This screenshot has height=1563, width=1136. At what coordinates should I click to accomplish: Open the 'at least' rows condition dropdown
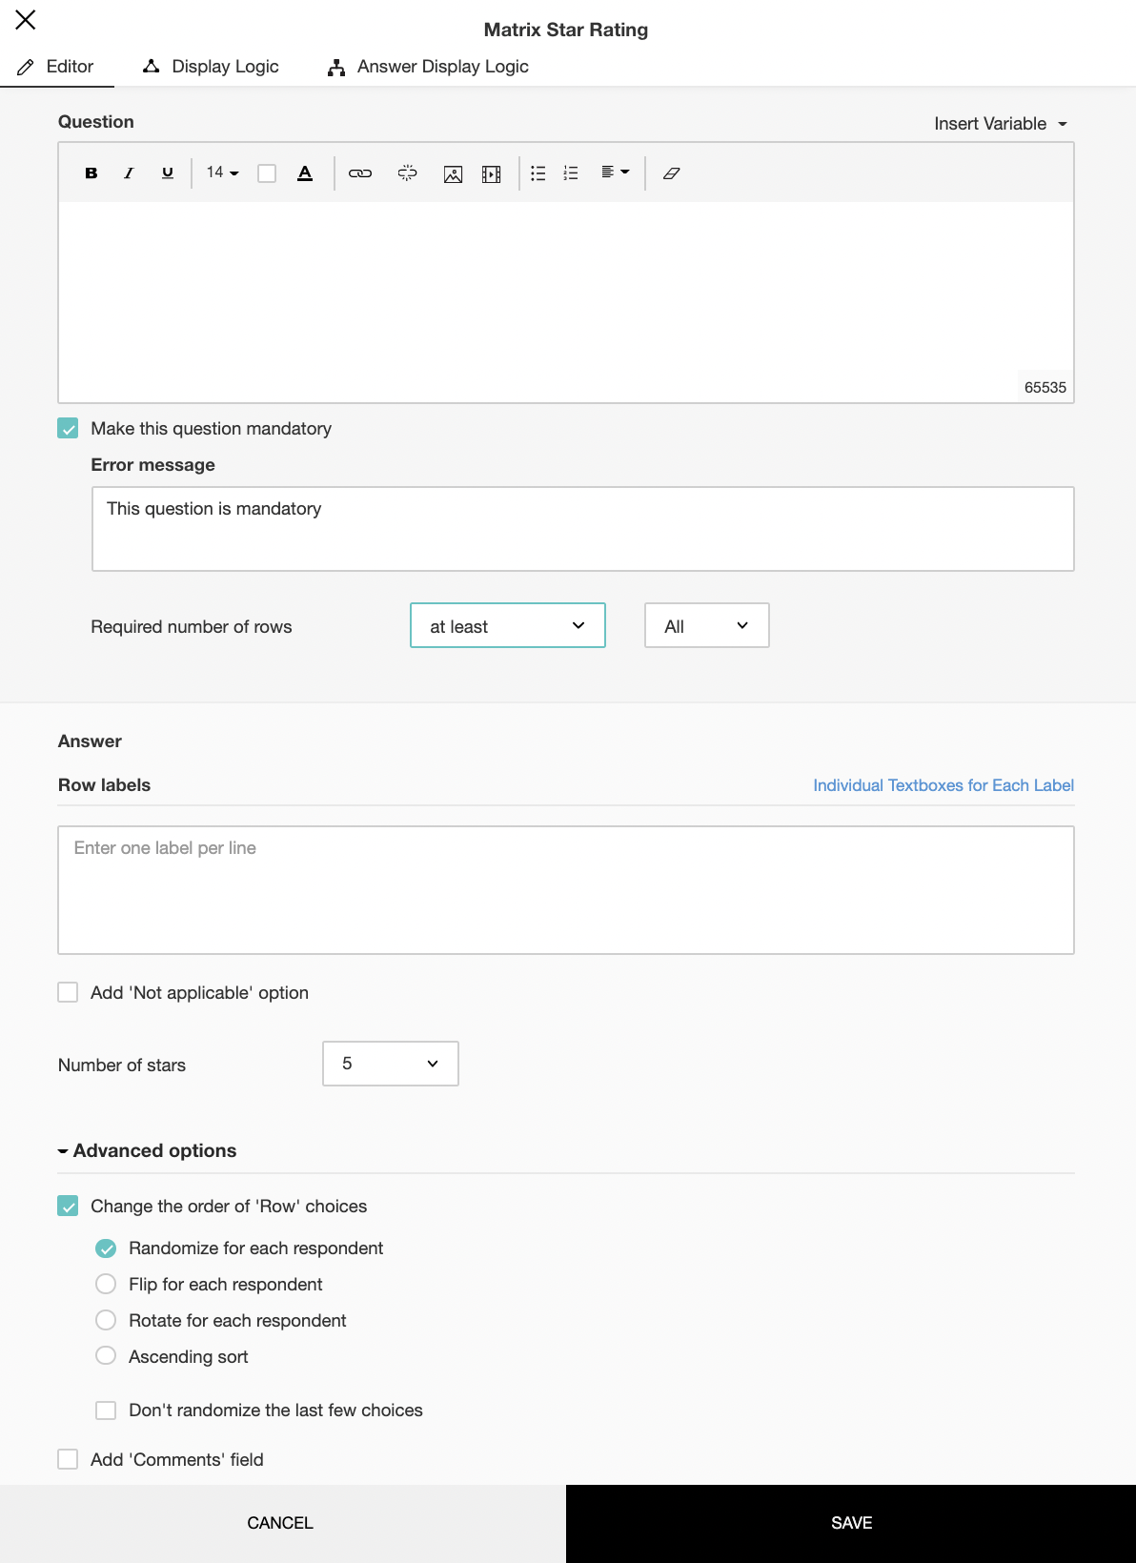coord(507,626)
